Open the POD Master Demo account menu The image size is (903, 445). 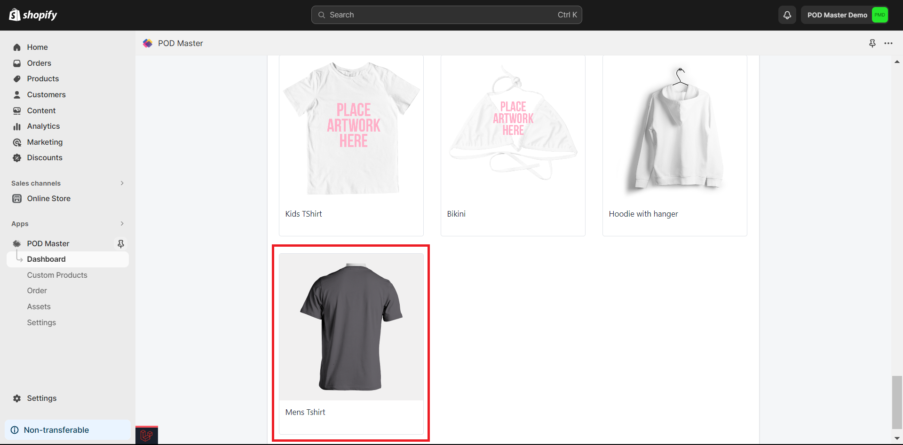pos(845,15)
